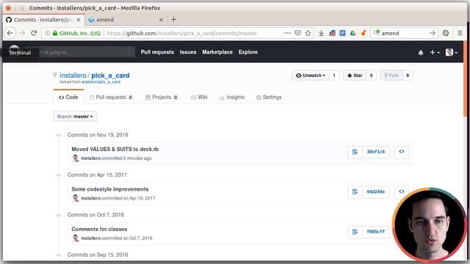This screenshot has width=470, height=264.
Task: Open Pull requests in the top navigation
Action: [157, 52]
